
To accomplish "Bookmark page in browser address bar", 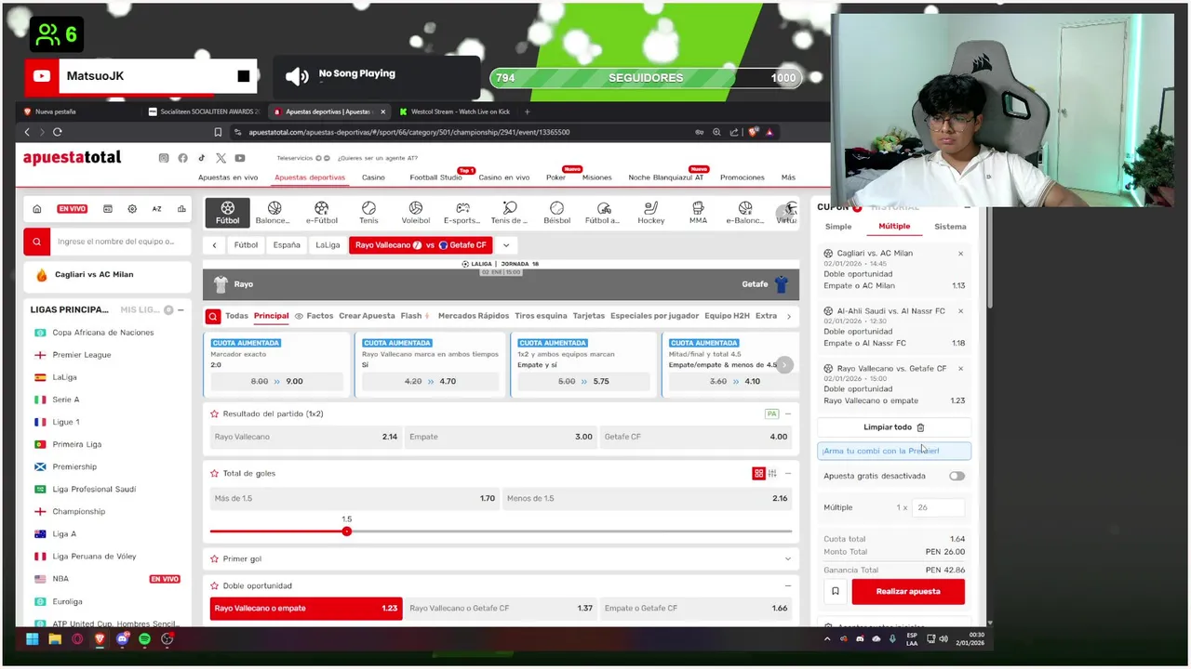I will point(218,132).
